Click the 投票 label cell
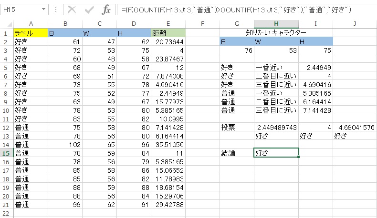The image size is (377, 218). click(237, 128)
